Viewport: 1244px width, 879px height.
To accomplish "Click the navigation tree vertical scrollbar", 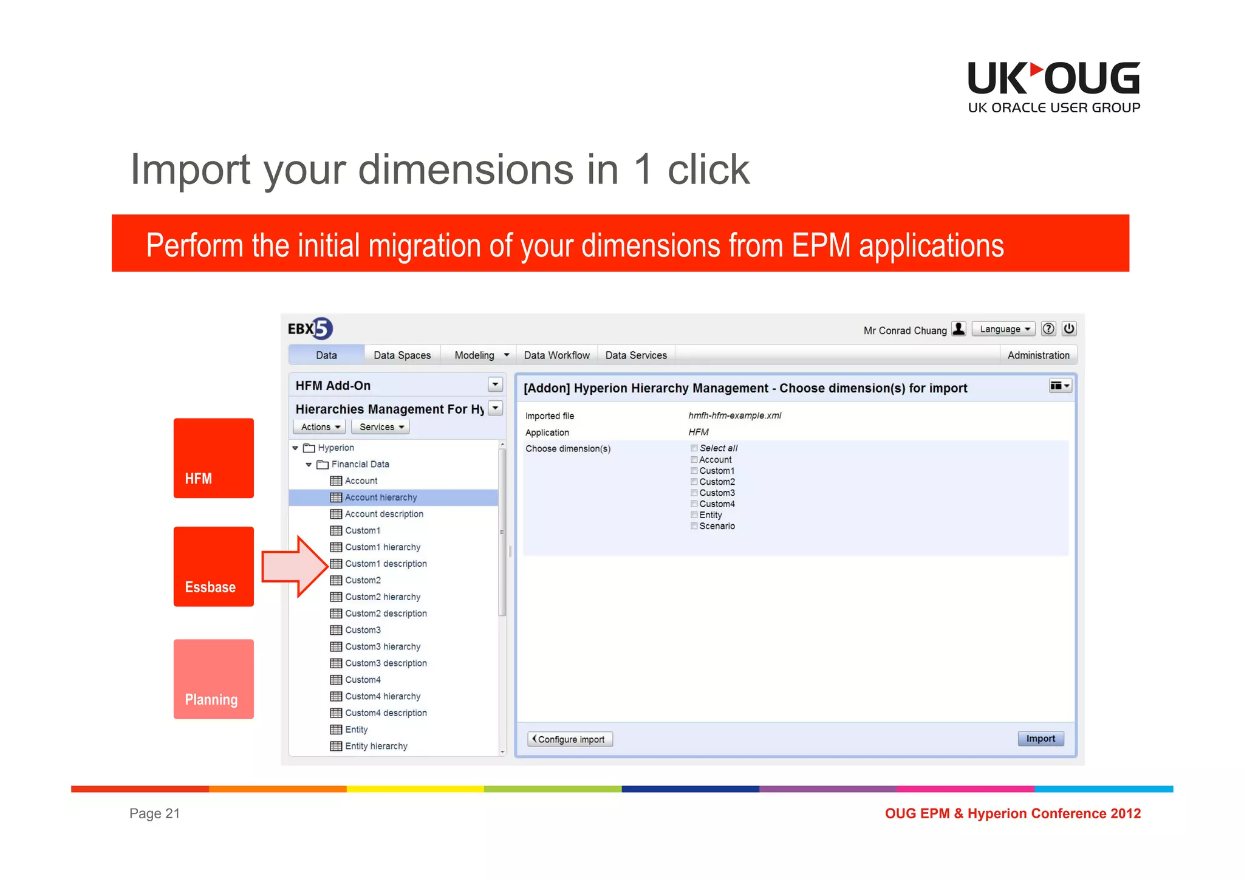I will pyautogui.click(x=502, y=532).
